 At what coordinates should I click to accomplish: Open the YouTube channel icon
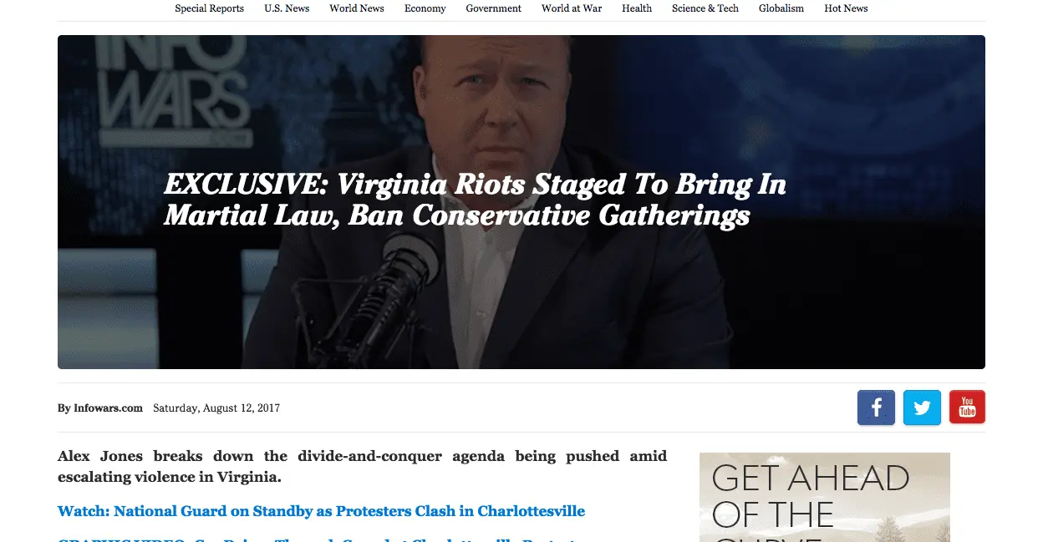pyautogui.click(x=967, y=408)
